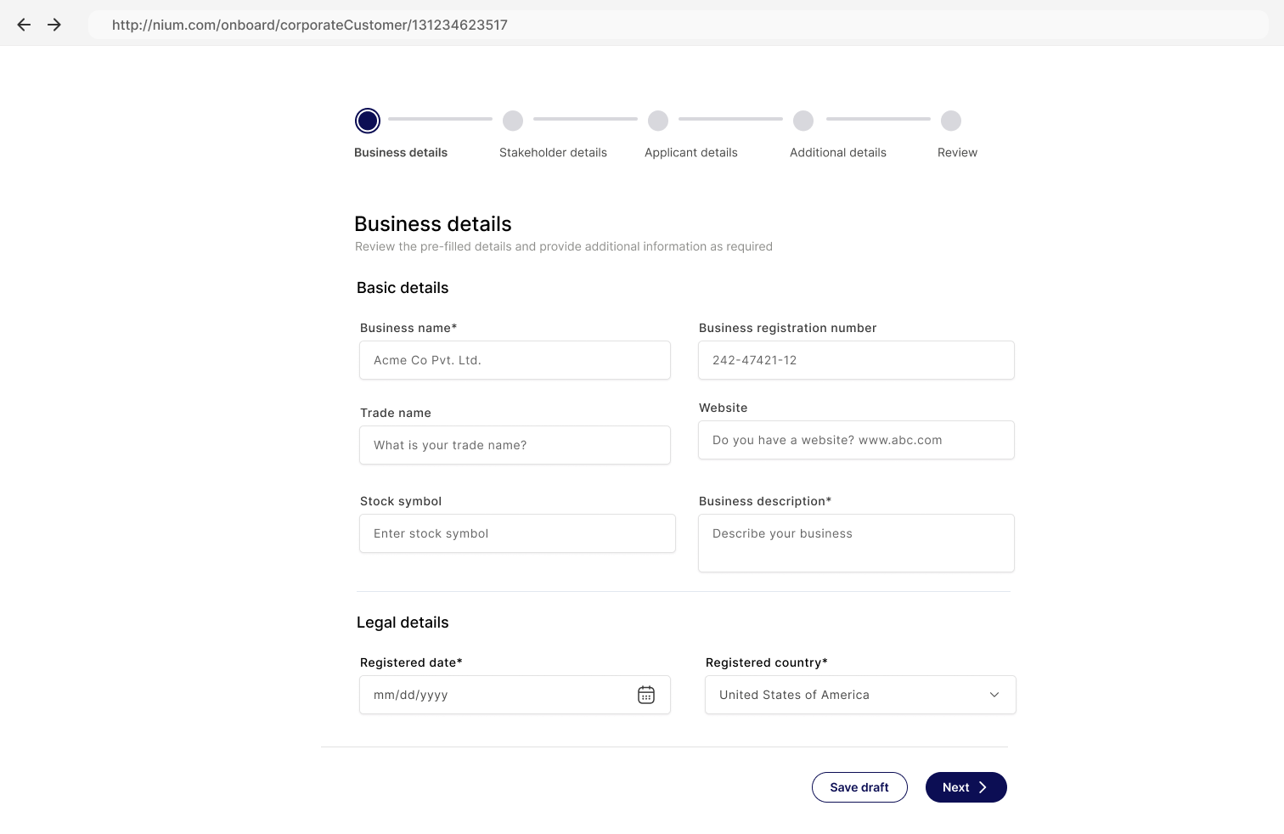
Task: Select the Additional details step circle
Action: (803, 121)
